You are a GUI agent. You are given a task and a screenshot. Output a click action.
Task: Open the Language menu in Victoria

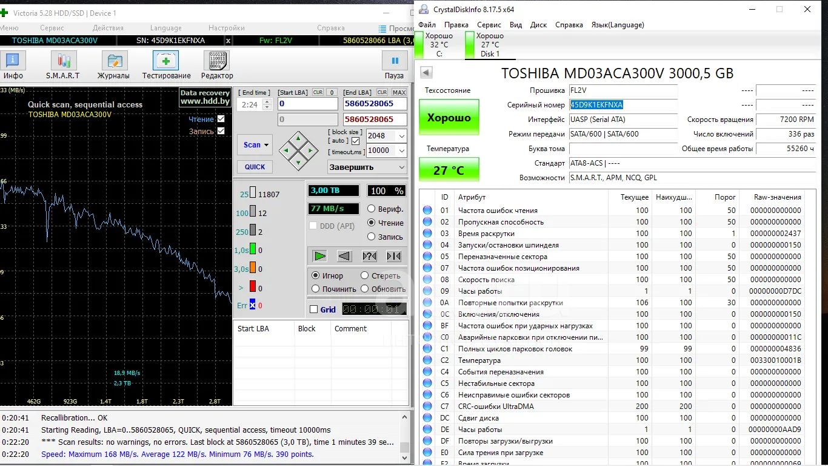click(165, 28)
